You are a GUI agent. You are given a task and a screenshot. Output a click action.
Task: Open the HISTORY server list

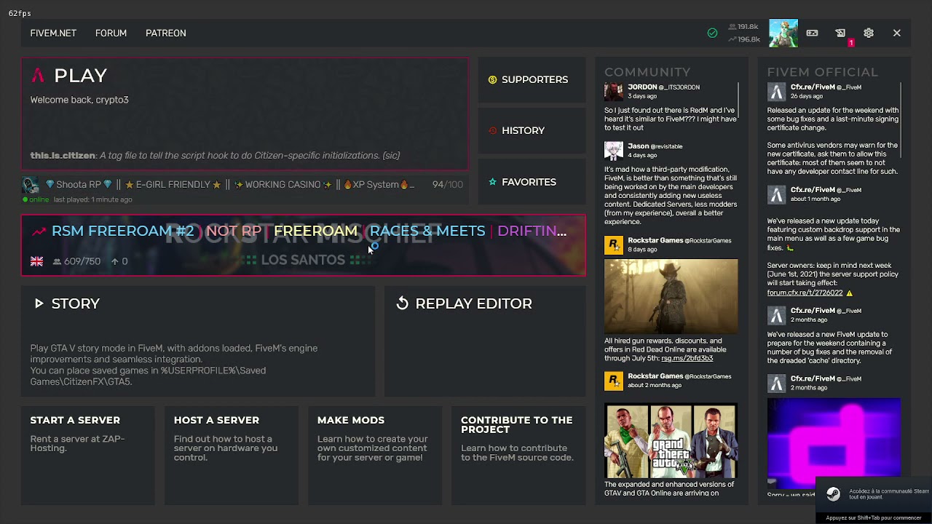[532, 130]
